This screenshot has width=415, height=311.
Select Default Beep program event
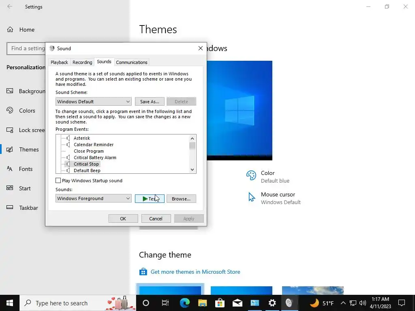pos(87,170)
